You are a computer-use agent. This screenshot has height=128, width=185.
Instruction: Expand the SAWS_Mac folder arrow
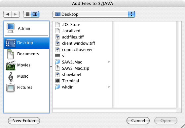[x=109, y=62]
